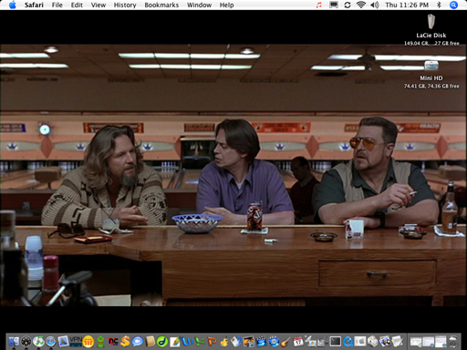Screen dimensions: 467x350
Task: Open the Apple menu
Action: tap(12, 5)
